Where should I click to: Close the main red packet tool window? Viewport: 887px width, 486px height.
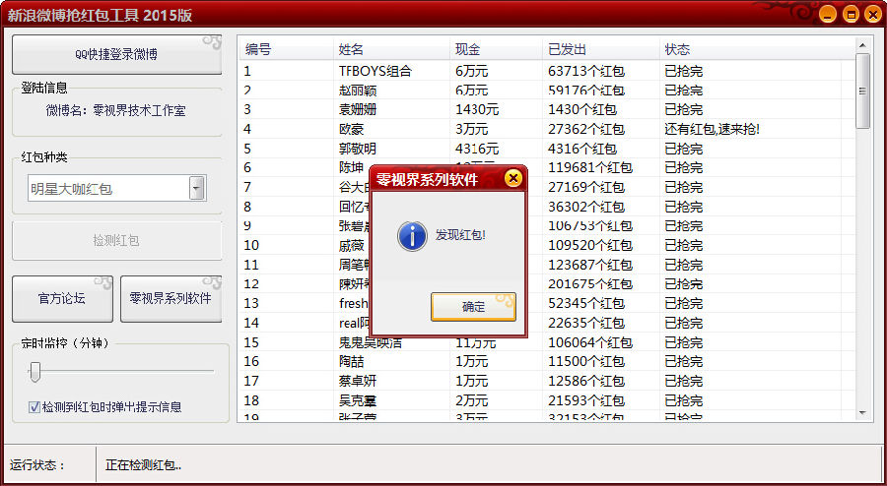tap(871, 15)
